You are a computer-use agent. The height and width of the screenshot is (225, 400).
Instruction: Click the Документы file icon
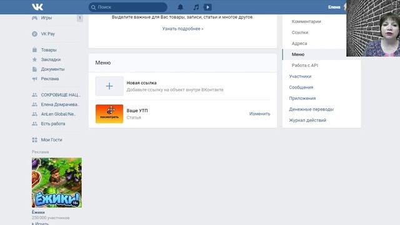point(35,69)
